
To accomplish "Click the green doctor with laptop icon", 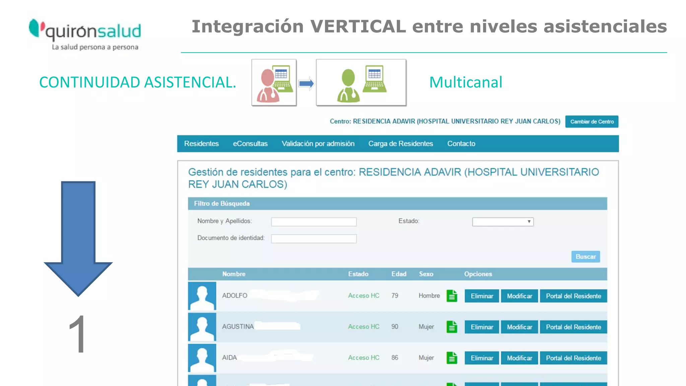I will [361, 83].
